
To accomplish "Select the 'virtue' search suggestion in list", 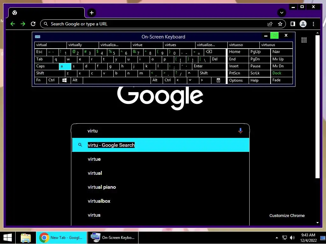I will (x=160, y=159).
